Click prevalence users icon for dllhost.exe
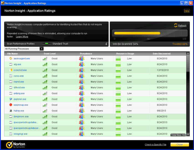This screenshot has width=194, height=150. 82,88
